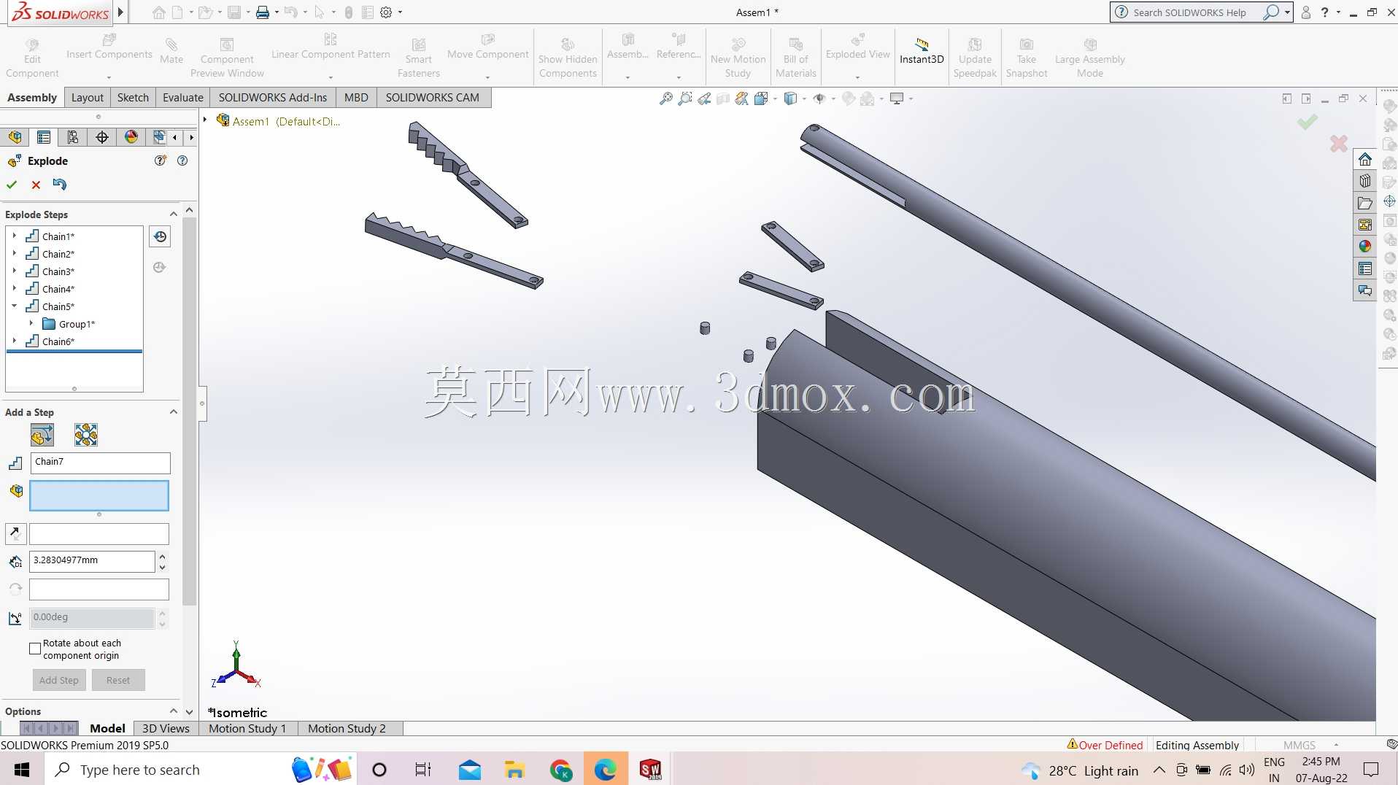Open the Motion Study 2 tab
The width and height of the screenshot is (1398, 785).
347,728
